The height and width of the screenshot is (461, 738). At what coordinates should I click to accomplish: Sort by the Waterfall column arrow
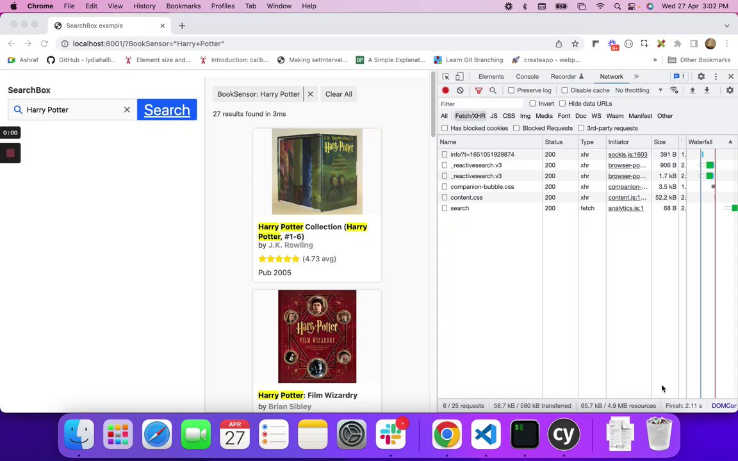(x=730, y=142)
